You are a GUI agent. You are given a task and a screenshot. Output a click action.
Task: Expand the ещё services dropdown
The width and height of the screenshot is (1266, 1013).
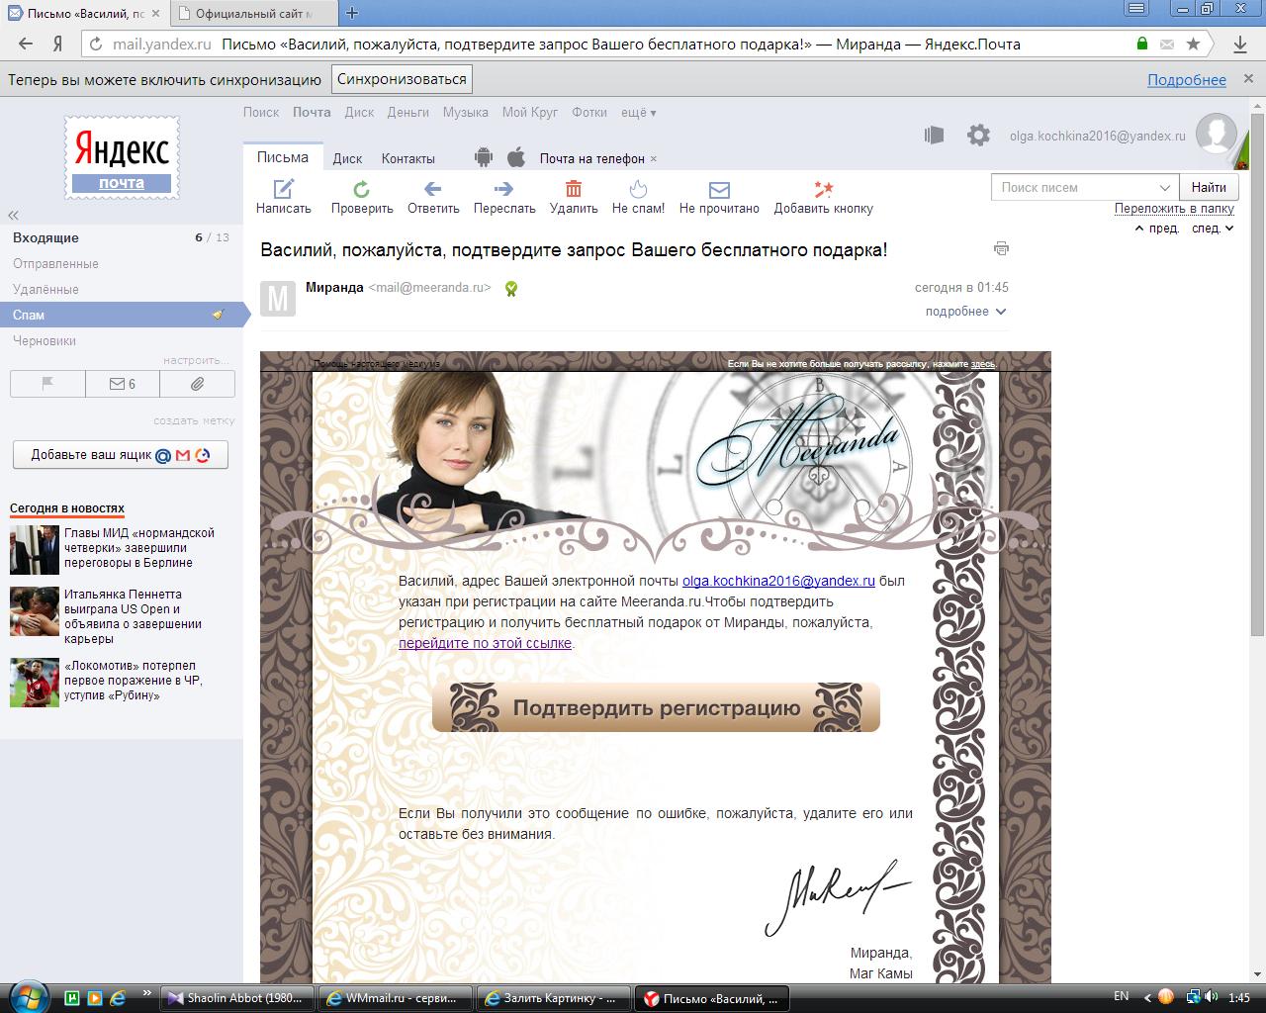[x=639, y=113]
